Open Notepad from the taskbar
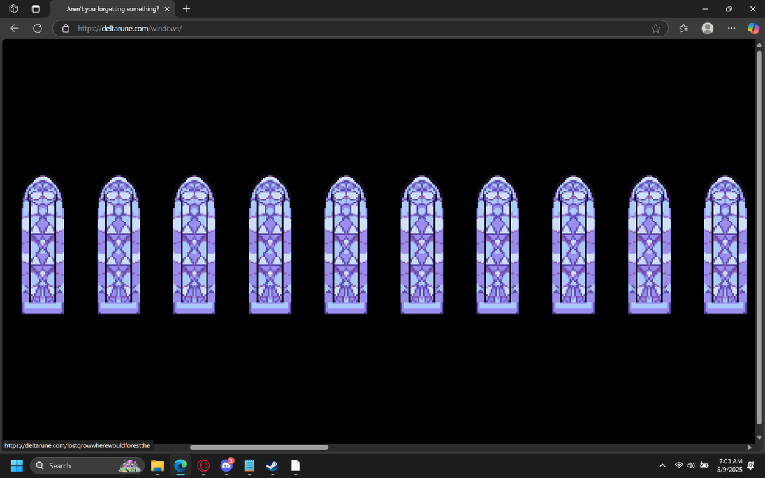765x478 pixels. tap(249, 466)
